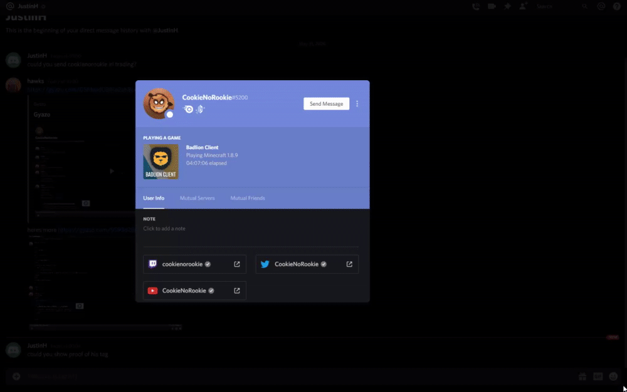Open the help icon in the header
The width and height of the screenshot is (627, 392).
[x=616, y=6]
